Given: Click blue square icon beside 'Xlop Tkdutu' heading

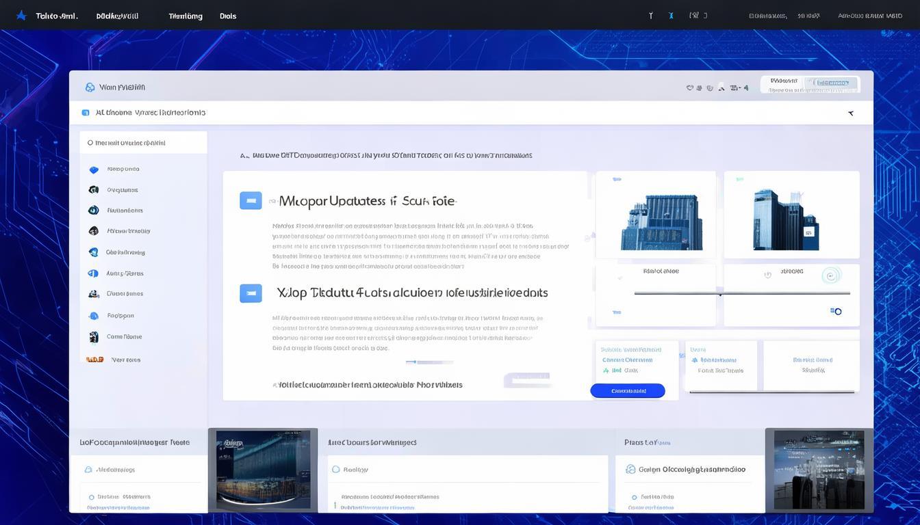Looking at the screenshot, I should 251,293.
